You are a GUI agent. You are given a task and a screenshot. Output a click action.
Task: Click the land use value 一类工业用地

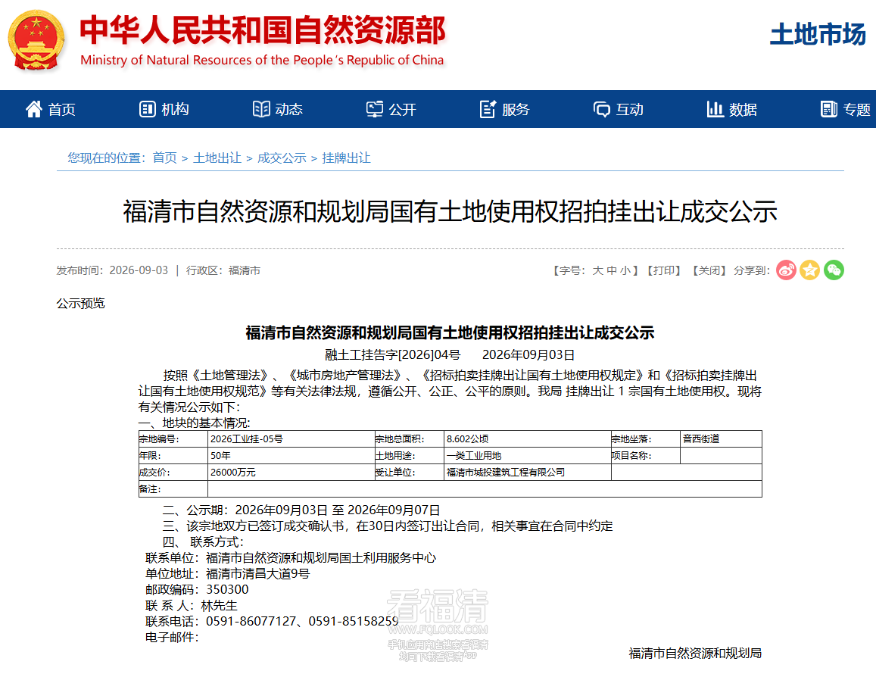[x=474, y=456]
